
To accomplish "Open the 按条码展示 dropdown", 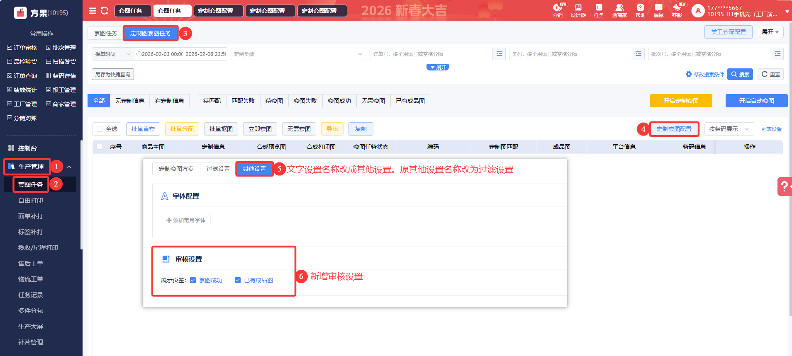I will 729,129.
